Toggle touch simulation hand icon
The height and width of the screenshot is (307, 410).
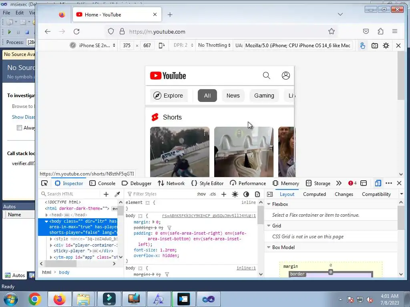click(x=362, y=46)
